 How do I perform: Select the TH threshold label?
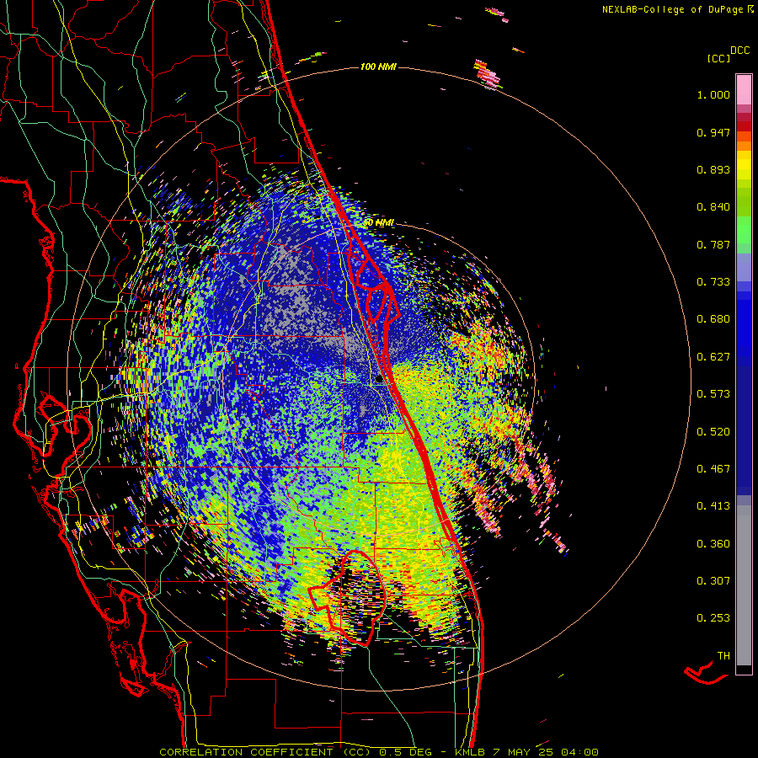point(723,656)
